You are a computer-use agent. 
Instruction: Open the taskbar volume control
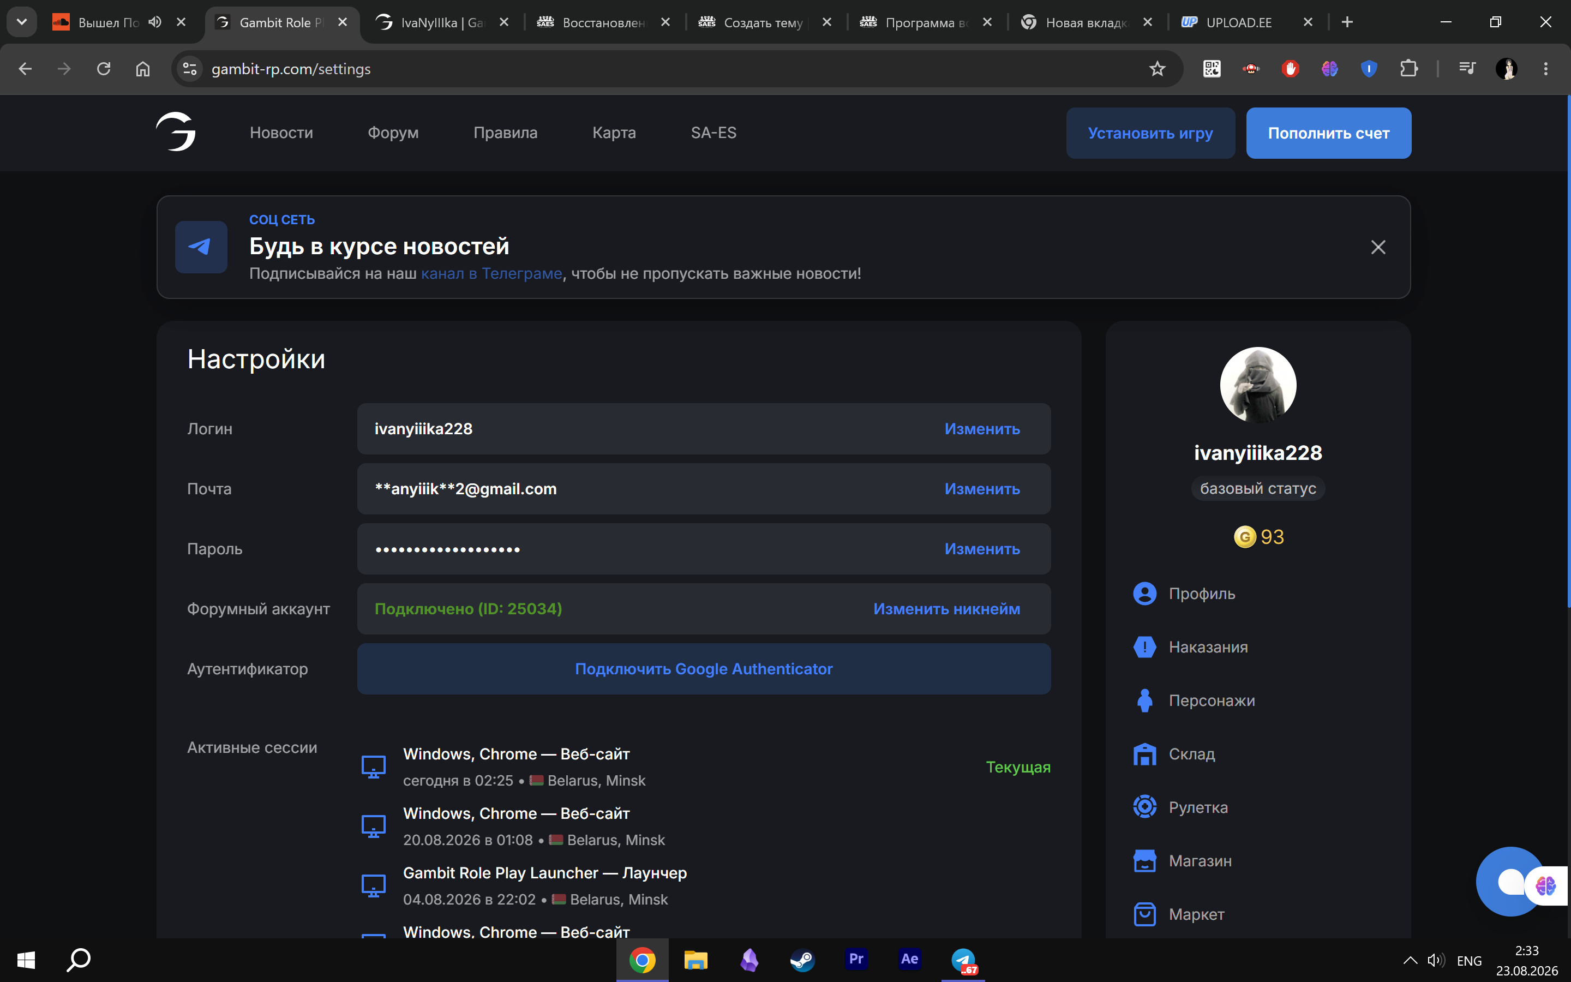tap(1435, 960)
